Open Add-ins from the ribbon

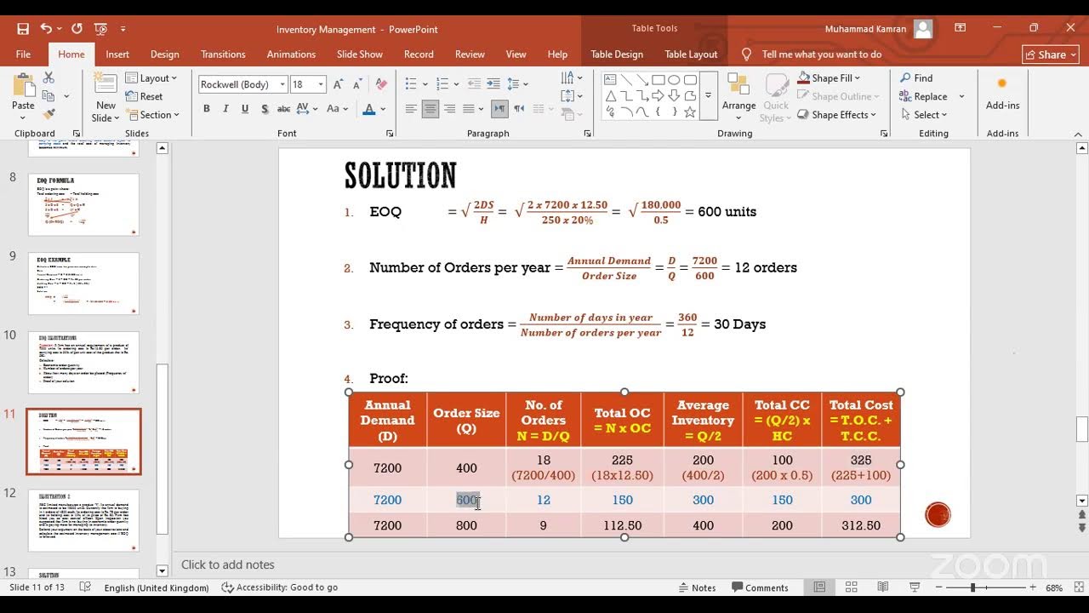[1002, 94]
